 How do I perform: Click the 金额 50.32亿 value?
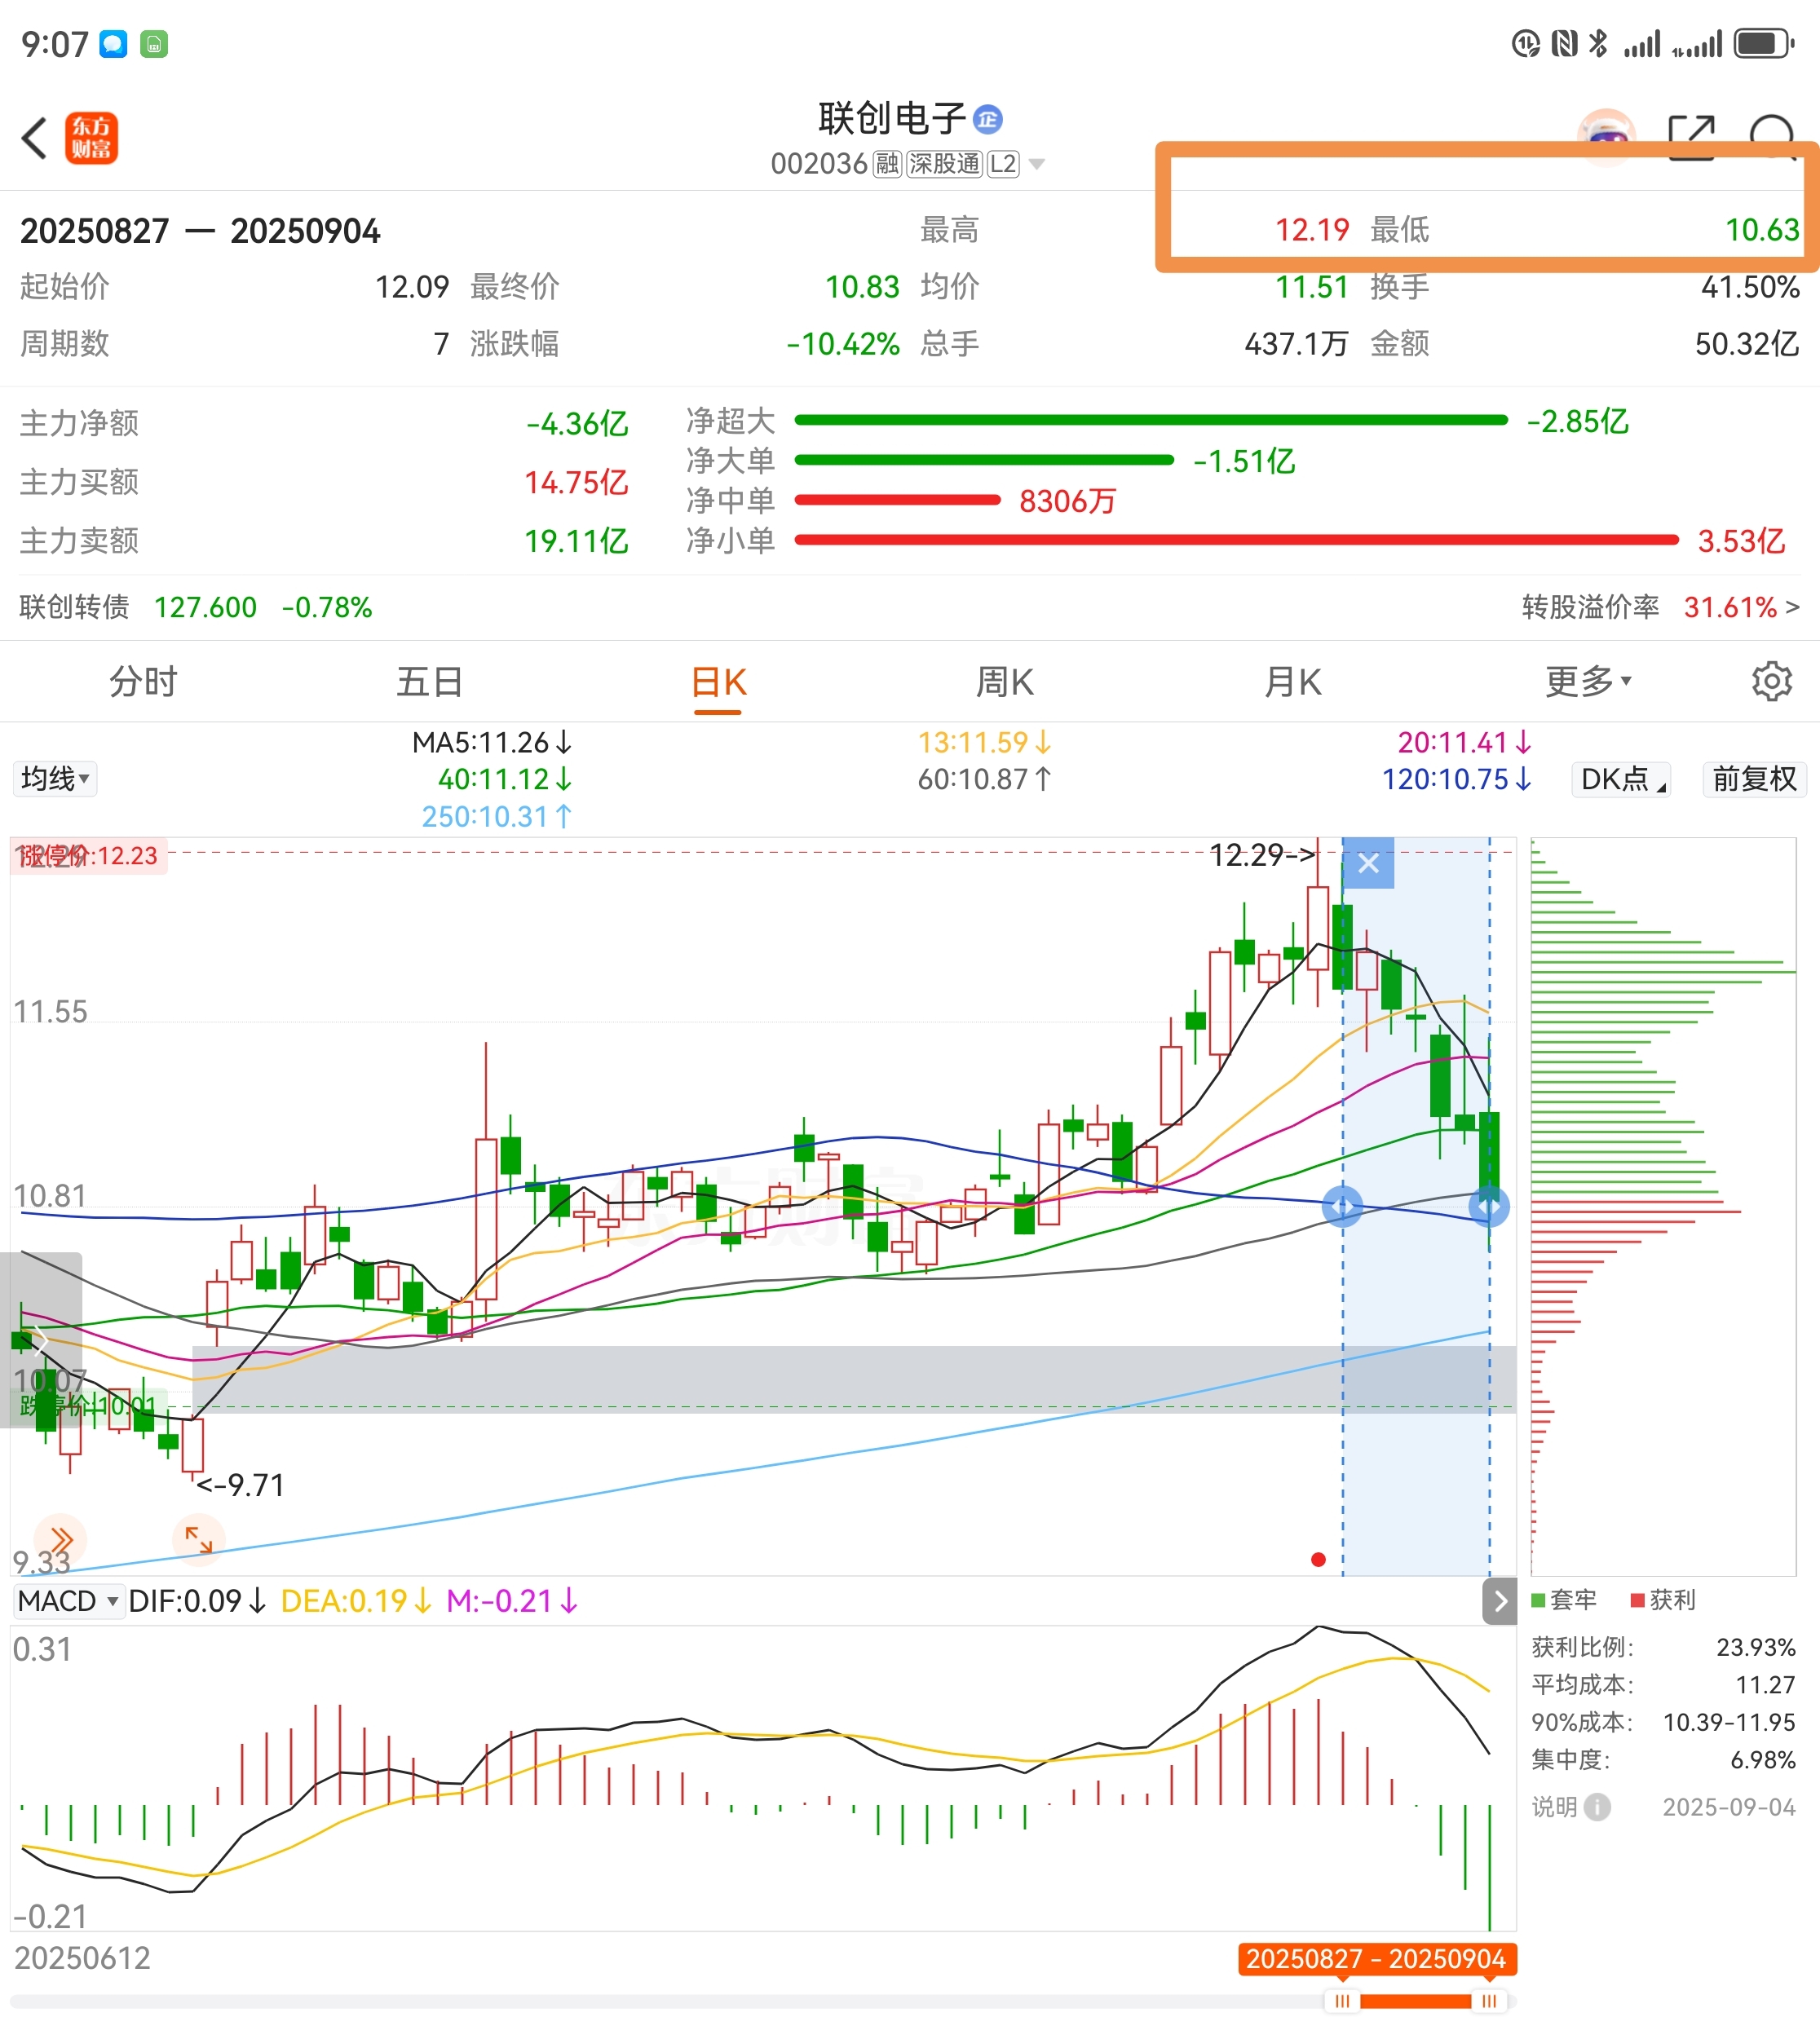(x=1747, y=344)
